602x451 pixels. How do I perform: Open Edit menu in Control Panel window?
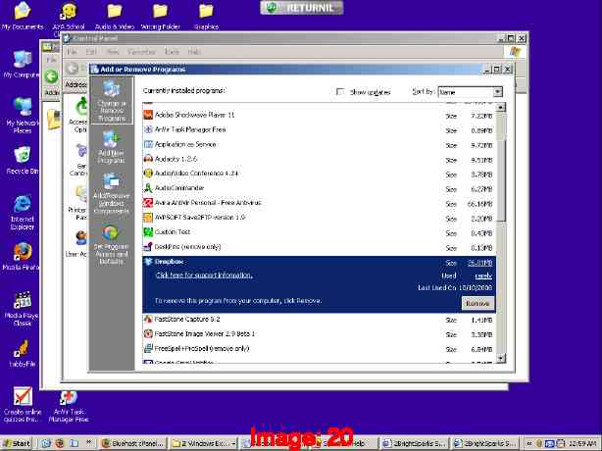91,51
